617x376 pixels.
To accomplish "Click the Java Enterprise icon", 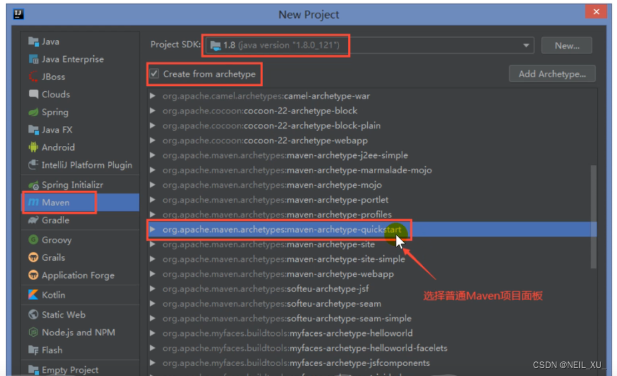I will [33, 59].
